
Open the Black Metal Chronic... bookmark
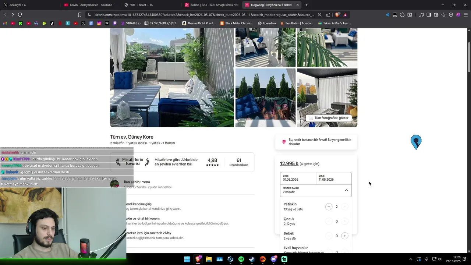(237, 23)
